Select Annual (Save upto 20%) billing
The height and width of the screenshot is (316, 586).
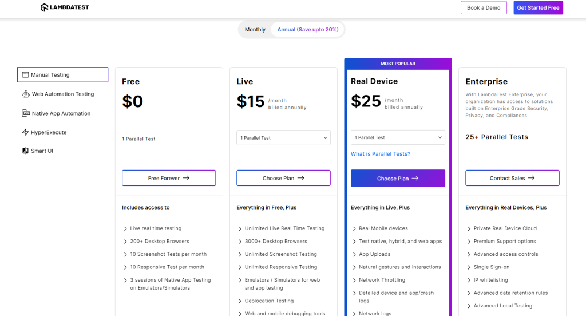307,30
